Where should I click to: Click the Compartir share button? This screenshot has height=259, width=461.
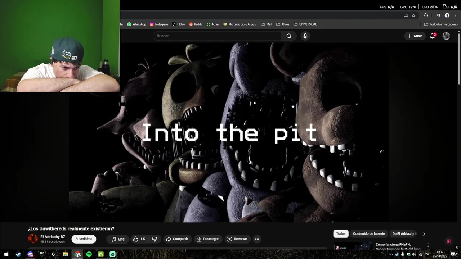(177, 239)
